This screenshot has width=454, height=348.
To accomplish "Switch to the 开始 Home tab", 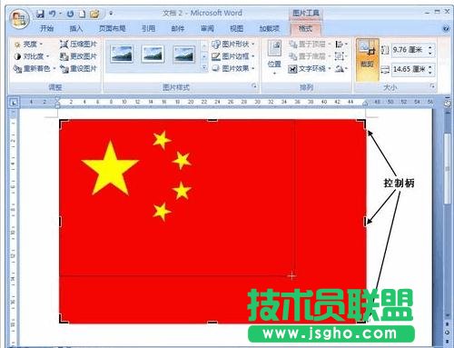I will pos(47,28).
